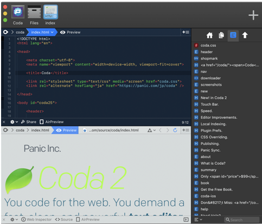Open the Coda site tab icon
Image resolution: width=262 pixels, height=224 pixels.
(x=18, y=12)
